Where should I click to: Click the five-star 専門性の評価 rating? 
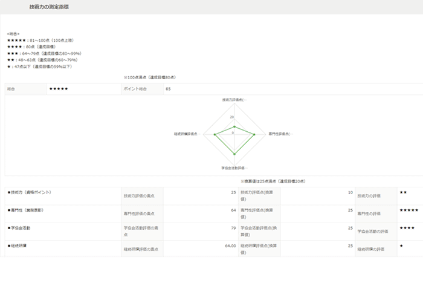[x=408, y=210]
